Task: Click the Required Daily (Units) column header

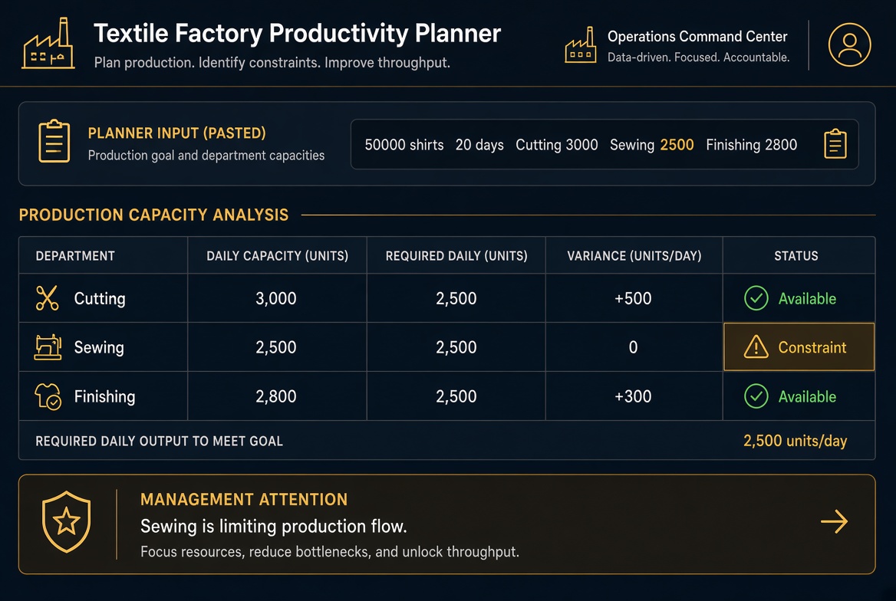Action: [456, 256]
